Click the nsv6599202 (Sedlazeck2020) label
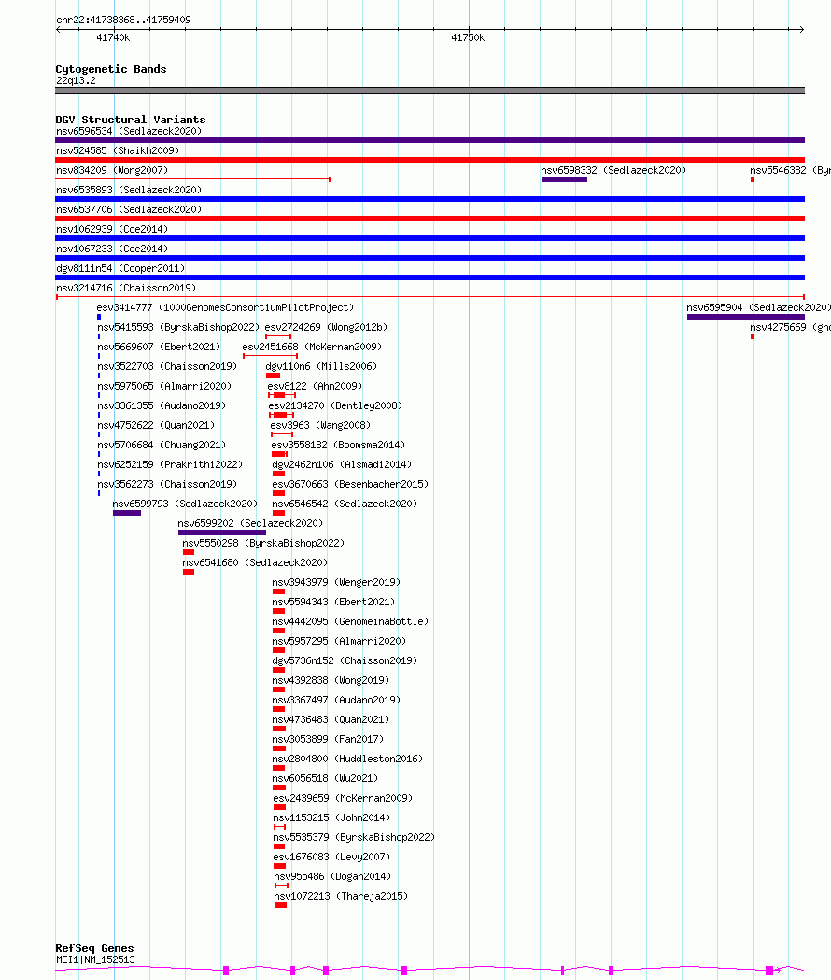831x980 pixels. point(250,523)
